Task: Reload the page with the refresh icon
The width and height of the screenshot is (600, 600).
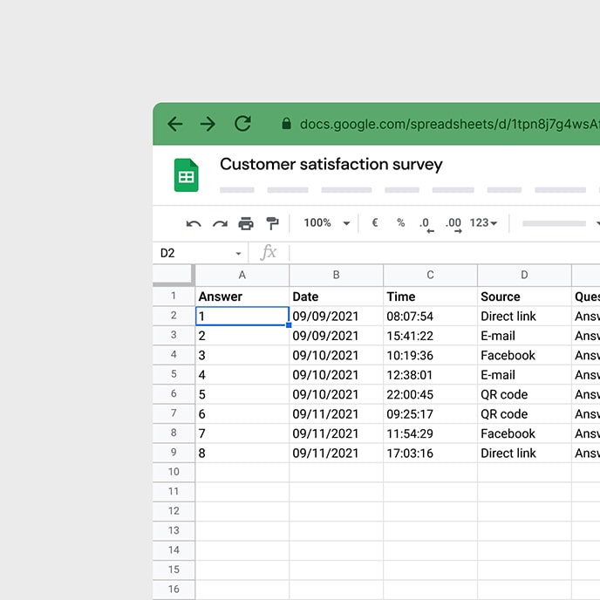Action: [242, 124]
